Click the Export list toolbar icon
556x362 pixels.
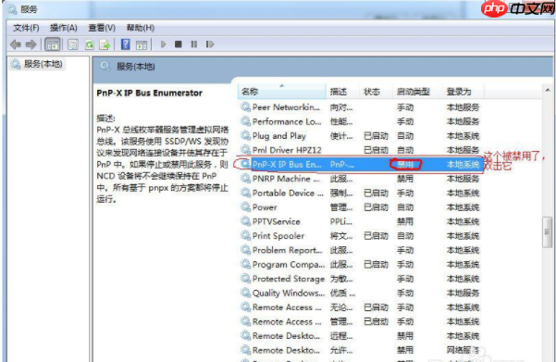tap(105, 44)
